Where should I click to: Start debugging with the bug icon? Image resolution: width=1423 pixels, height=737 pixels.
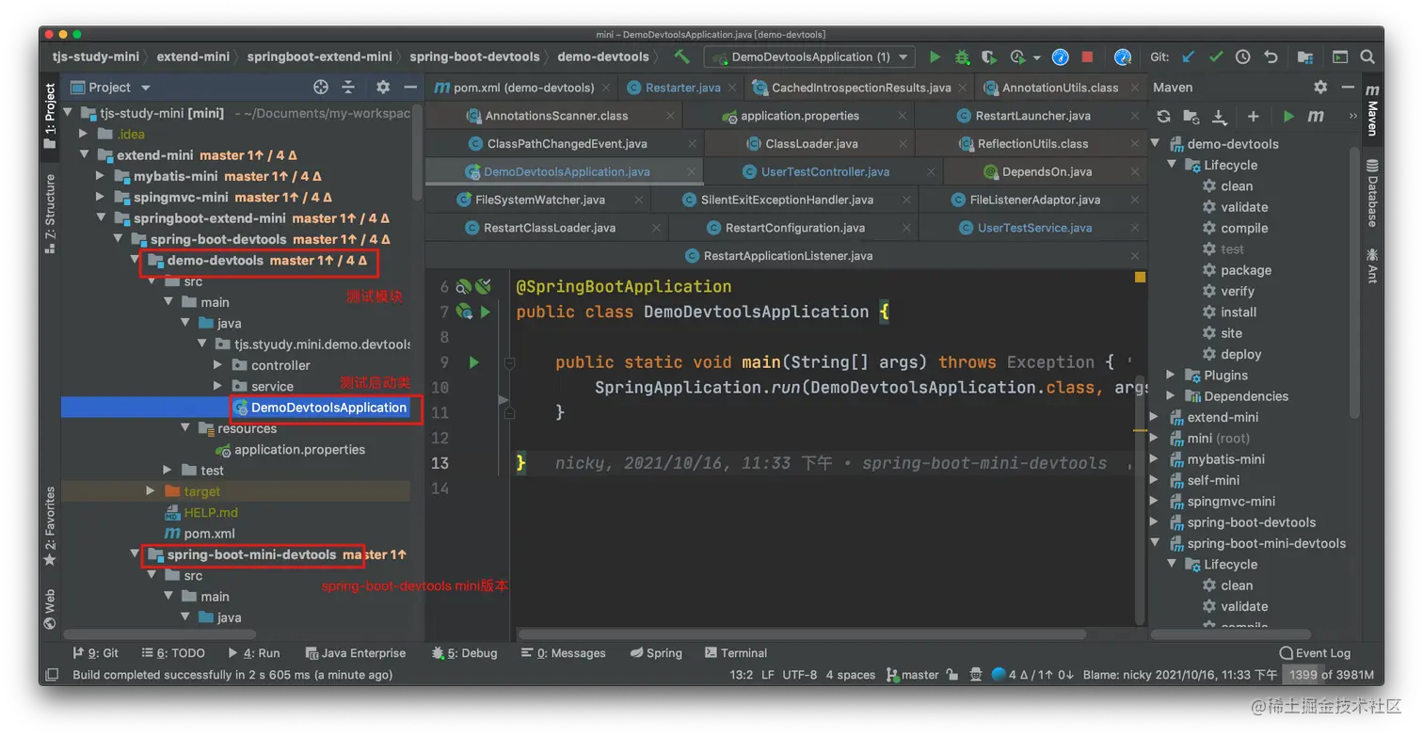point(962,57)
